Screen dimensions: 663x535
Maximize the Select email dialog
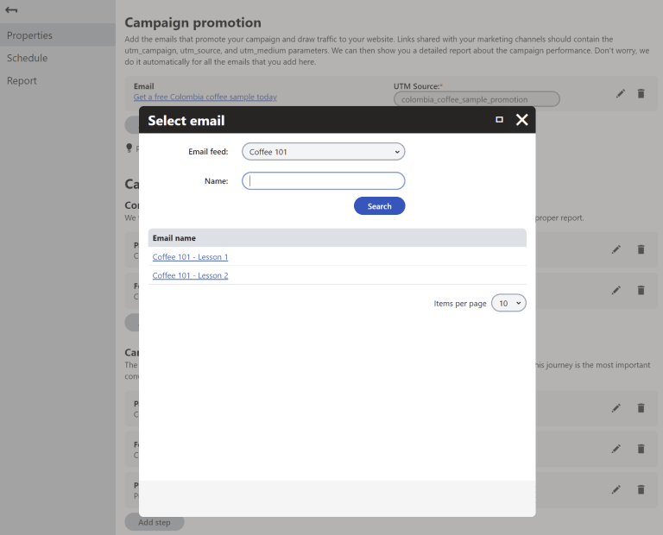[499, 120]
